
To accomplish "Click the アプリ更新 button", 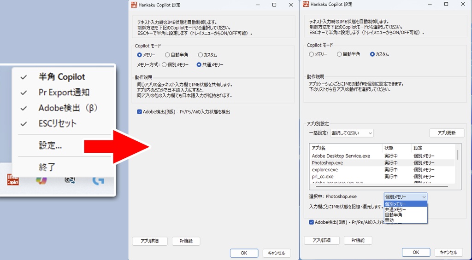I will pos(447,133).
